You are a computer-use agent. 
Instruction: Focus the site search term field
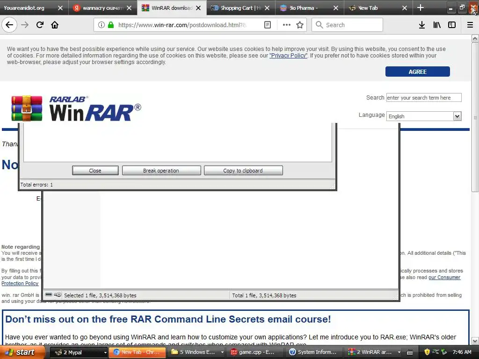pyautogui.click(x=424, y=98)
